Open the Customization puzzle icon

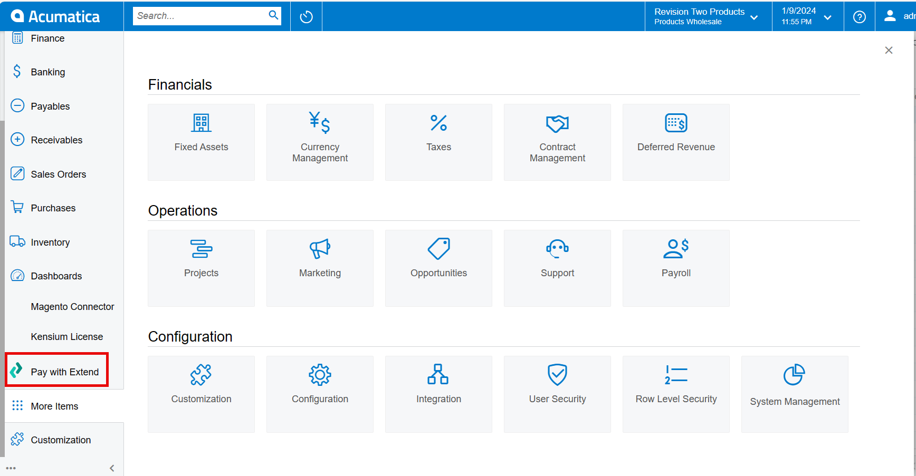[x=201, y=374]
